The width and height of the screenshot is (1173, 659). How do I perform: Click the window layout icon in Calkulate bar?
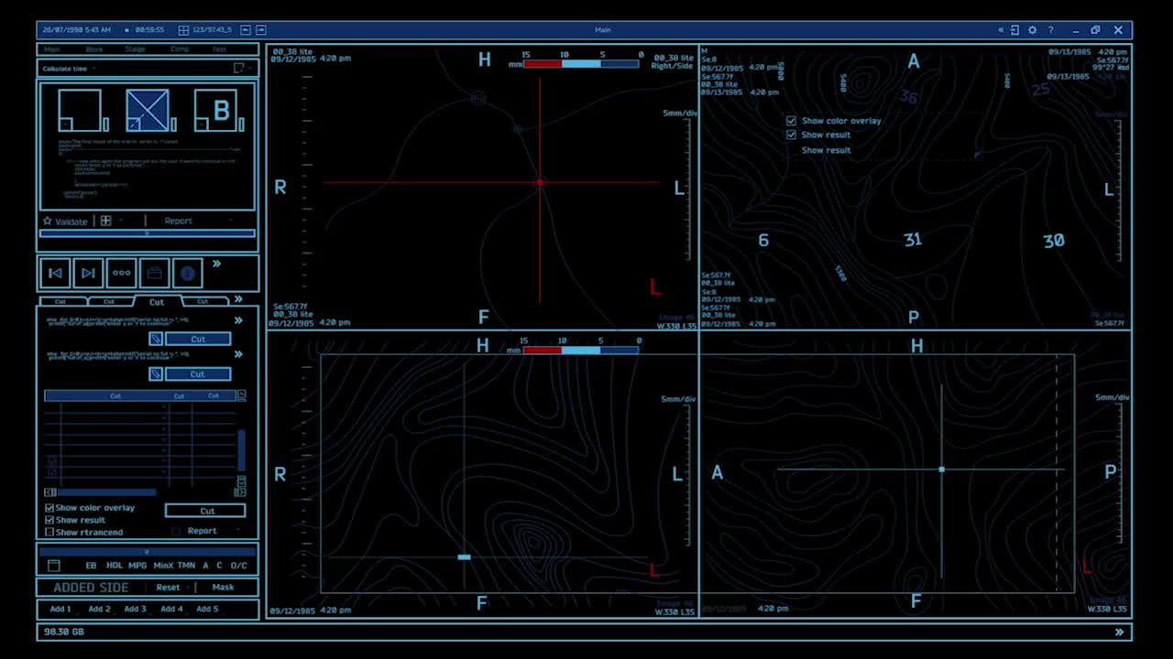pos(239,68)
